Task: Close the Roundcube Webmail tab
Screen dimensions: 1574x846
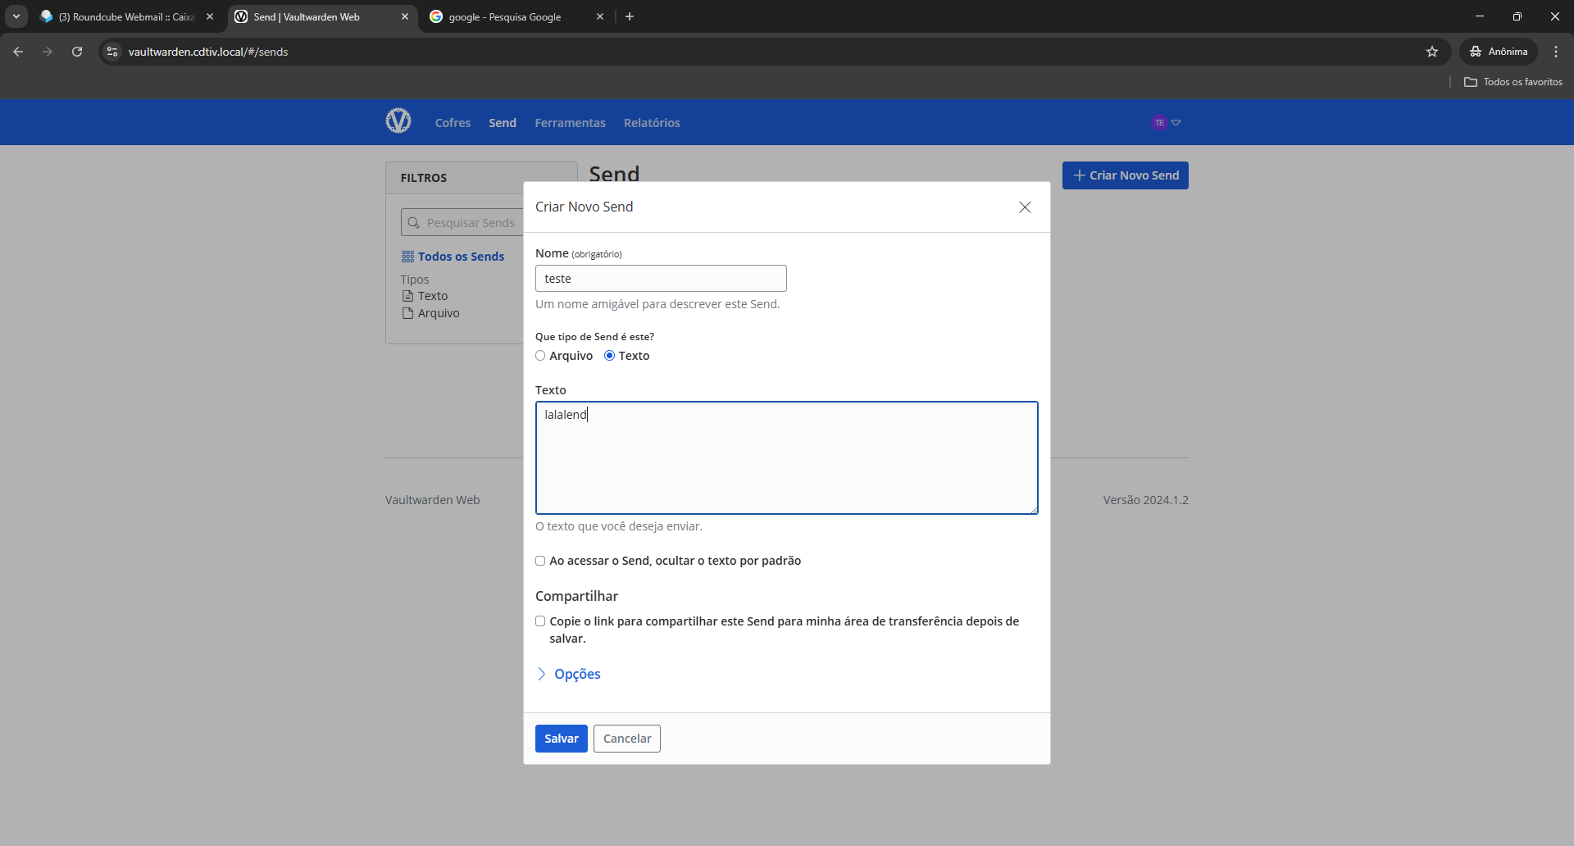Action: pyautogui.click(x=210, y=16)
